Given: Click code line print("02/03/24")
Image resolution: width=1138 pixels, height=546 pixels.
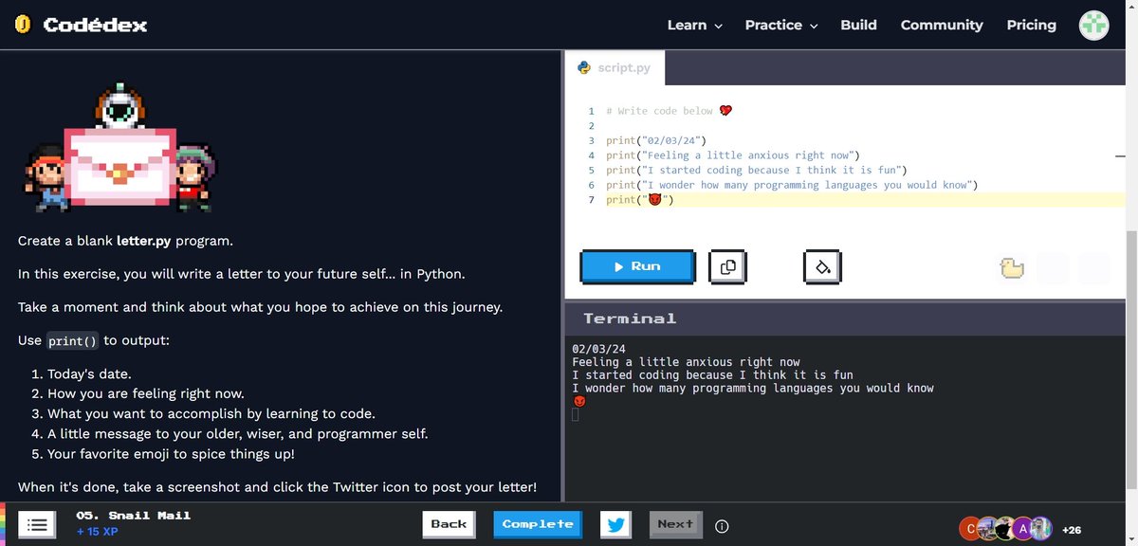Looking at the screenshot, I should click(656, 140).
